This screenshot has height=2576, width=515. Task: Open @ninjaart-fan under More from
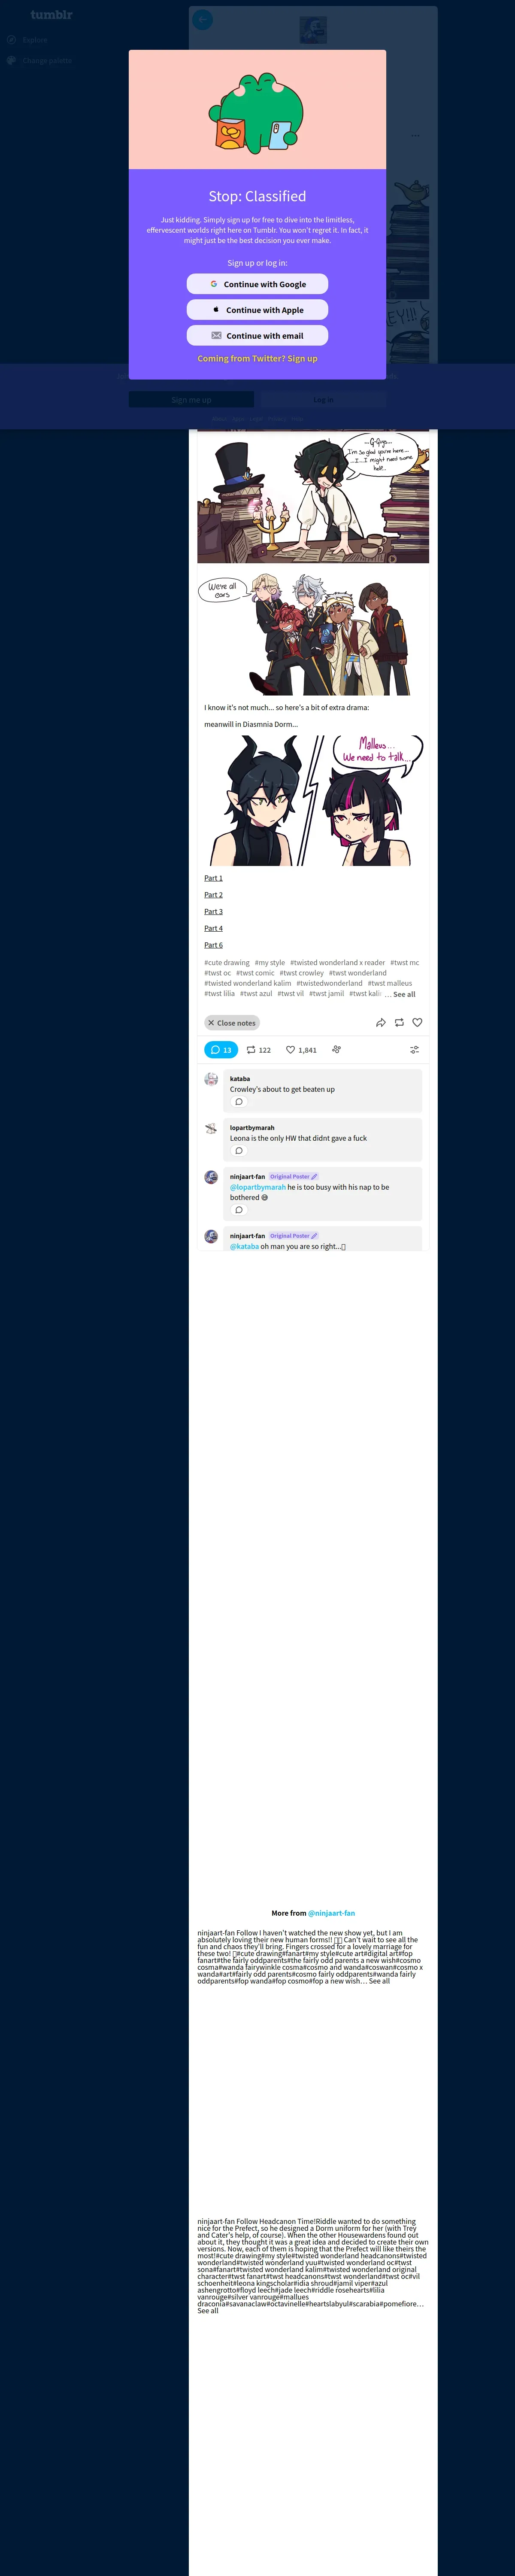click(x=331, y=1913)
